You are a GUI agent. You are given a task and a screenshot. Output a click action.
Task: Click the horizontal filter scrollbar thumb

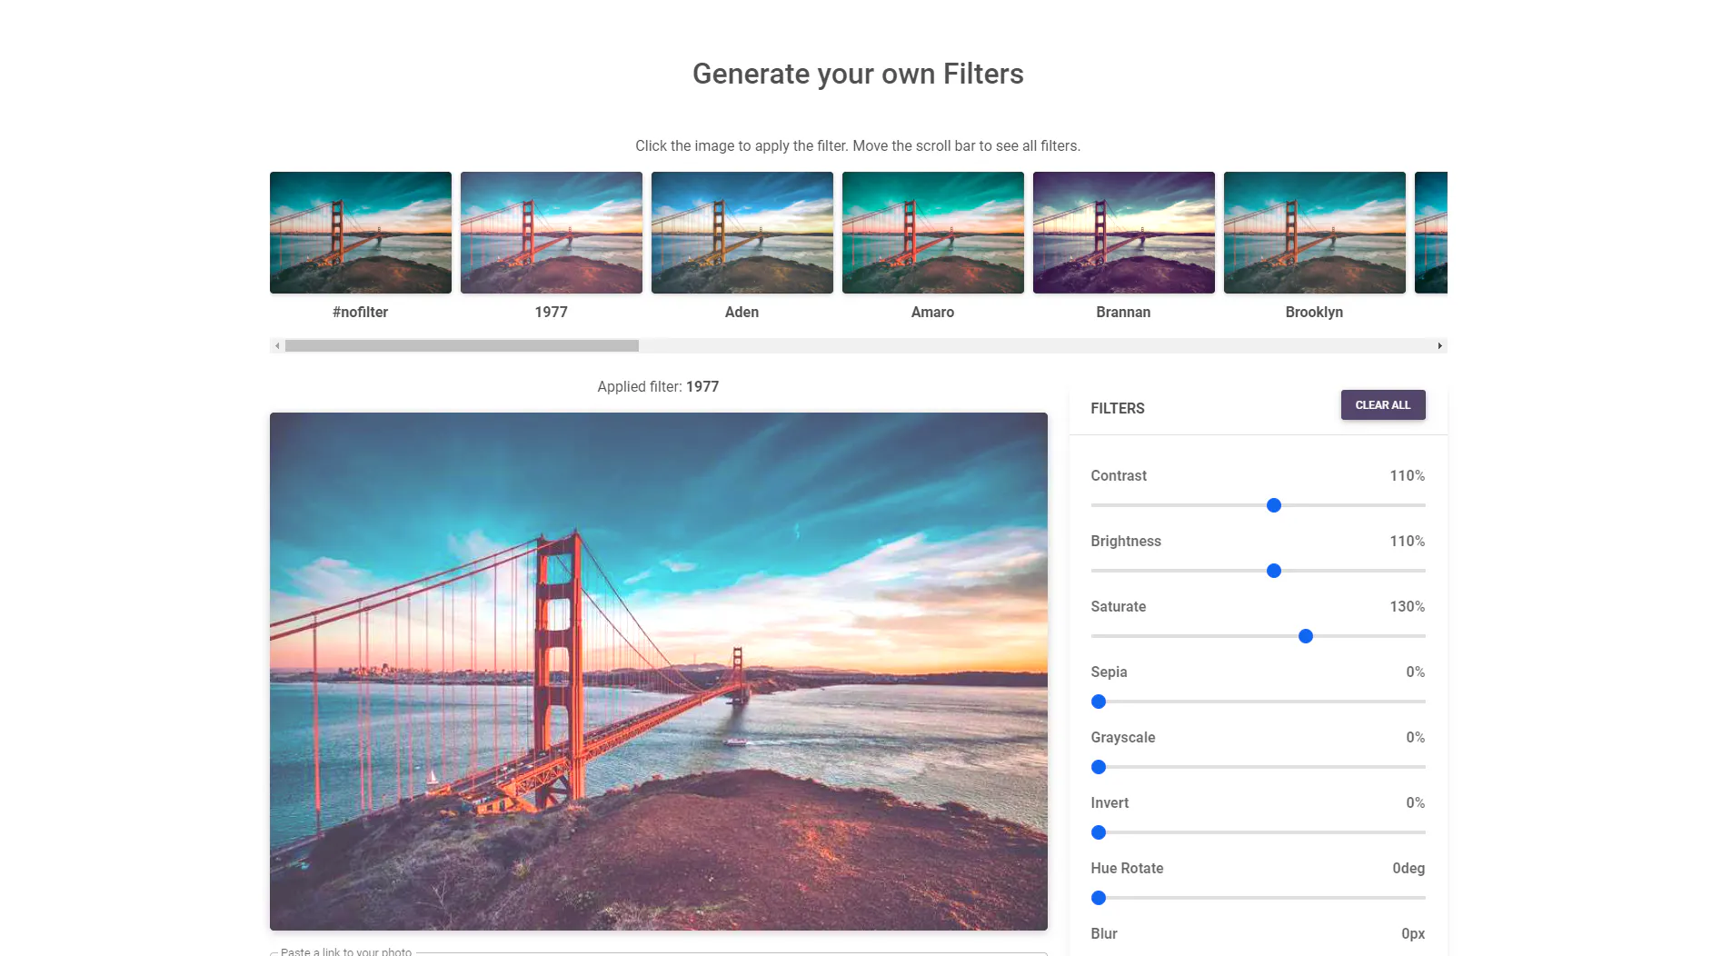[462, 346]
